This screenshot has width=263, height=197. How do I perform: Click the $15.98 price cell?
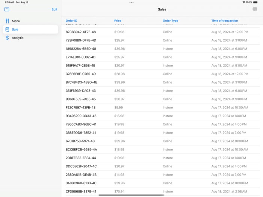click(119, 116)
